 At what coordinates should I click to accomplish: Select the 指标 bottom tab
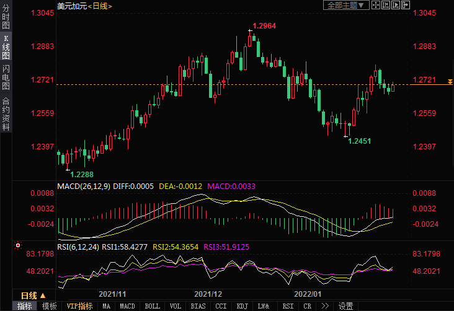(x=25, y=306)
